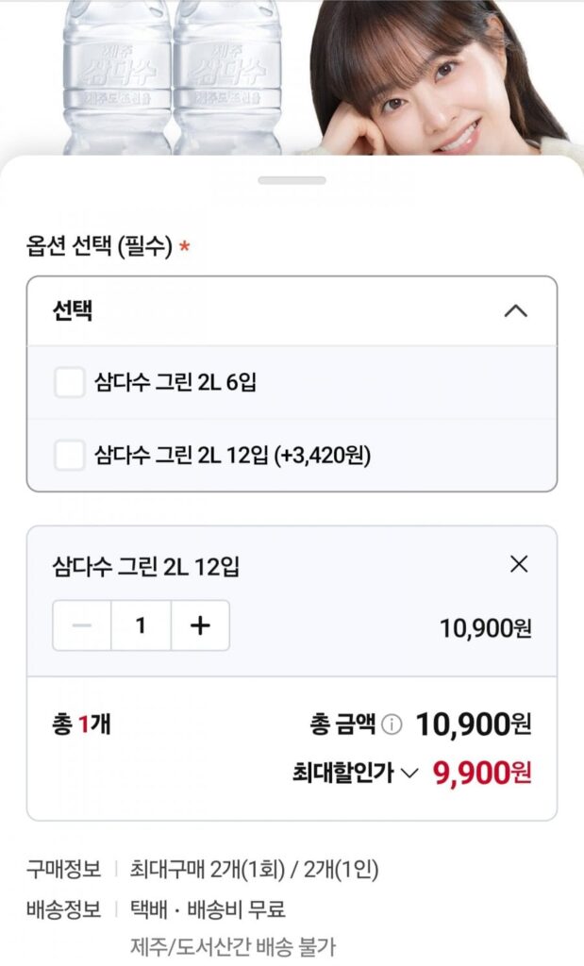Grab the bottom sheet drag handle
Image resolution: width=584 pixels, height=966 pixels.
tap(292, 180)
